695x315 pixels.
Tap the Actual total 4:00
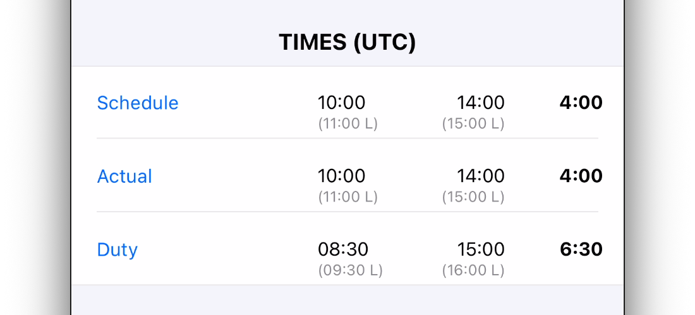point(581,176)
